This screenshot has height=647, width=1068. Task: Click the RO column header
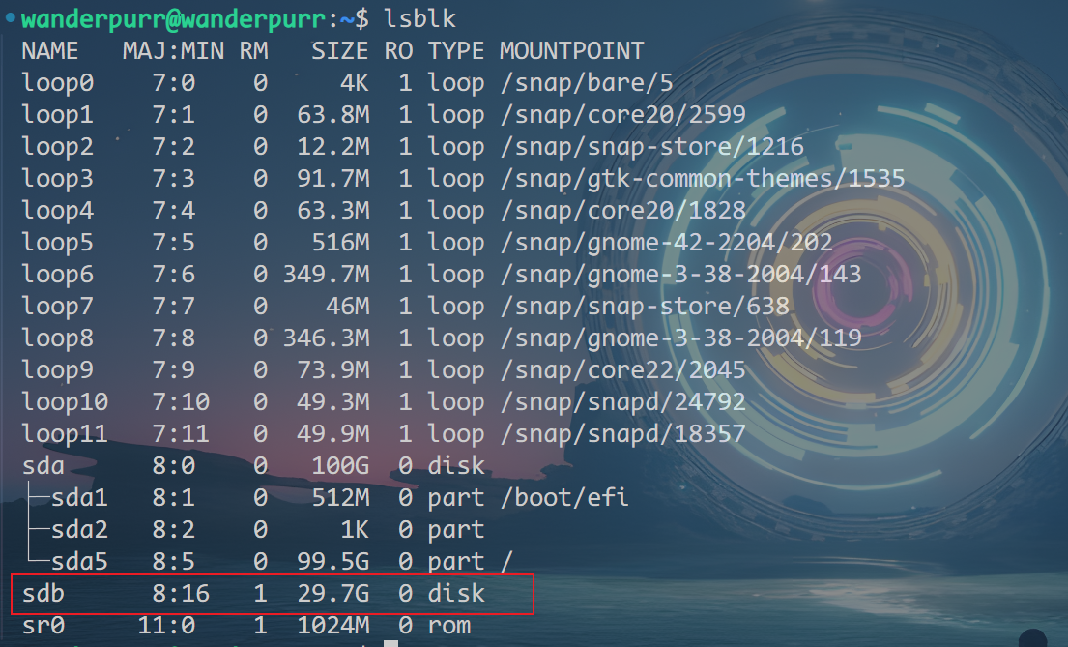(x=398, y=51)
